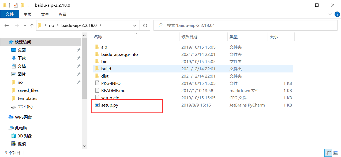341x157 pixels.
Task: Switch to details view layout icon
Action: click(328, 153)
